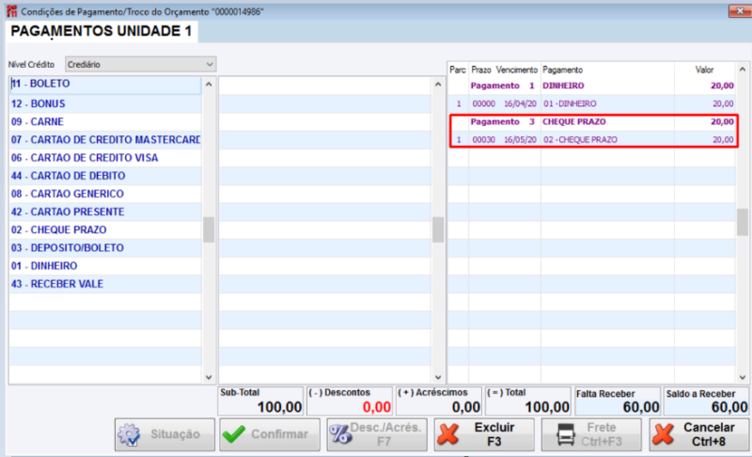Click the payment types list scrollbar thumb
The height and width of the screenshot is (457, 752).
click(209, 229)
